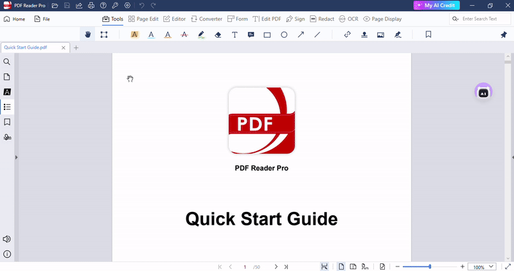Select the Strikethrough text tool
The image size is (514, 271).
point(184,35)
